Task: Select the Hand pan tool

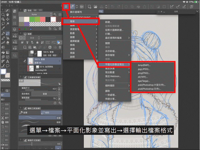Action: (7, 15)
